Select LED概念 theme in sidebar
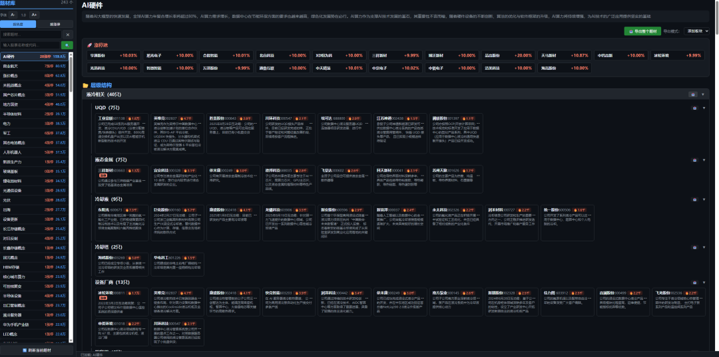Viewport: 719px width, 357px height. click(35, 334)
